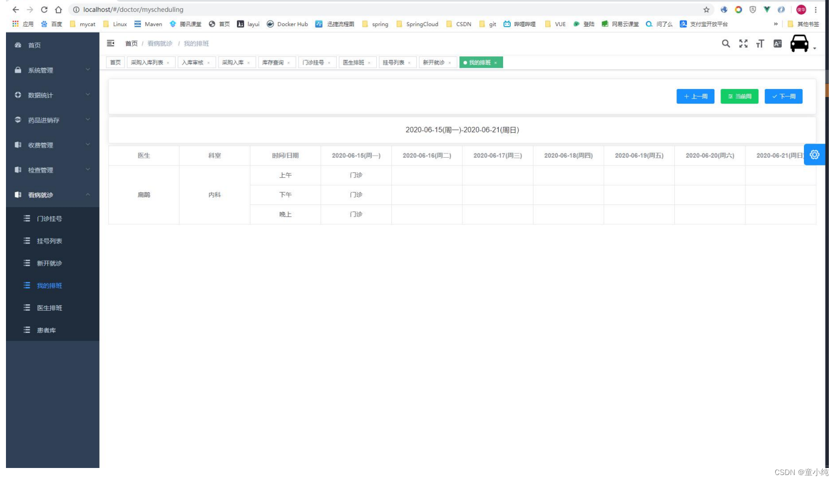The height and width of the screenshot is (481, 837).
Task: Open browser home page icon
Action: click(59, 10)
